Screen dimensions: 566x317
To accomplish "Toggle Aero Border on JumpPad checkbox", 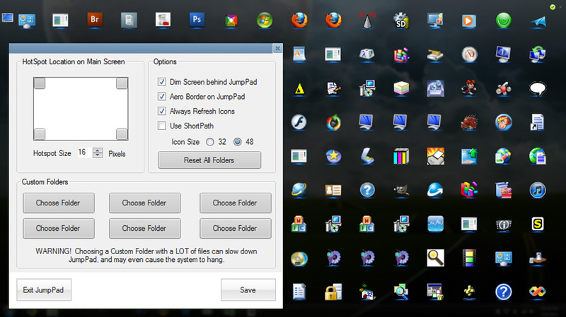I will [162, 97].
